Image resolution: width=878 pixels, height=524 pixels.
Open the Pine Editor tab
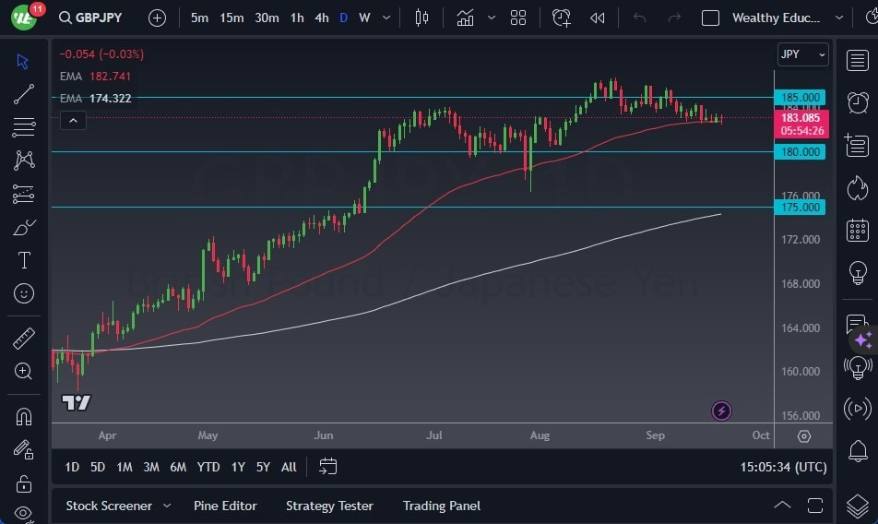pyautogui.click(x=225, y=506)
